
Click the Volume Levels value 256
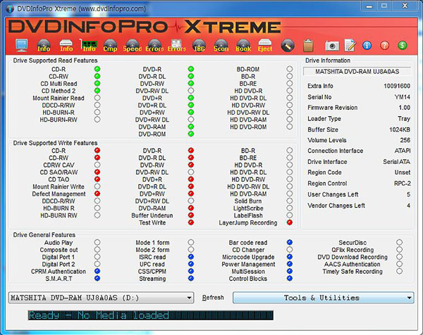tap(405, 140)
